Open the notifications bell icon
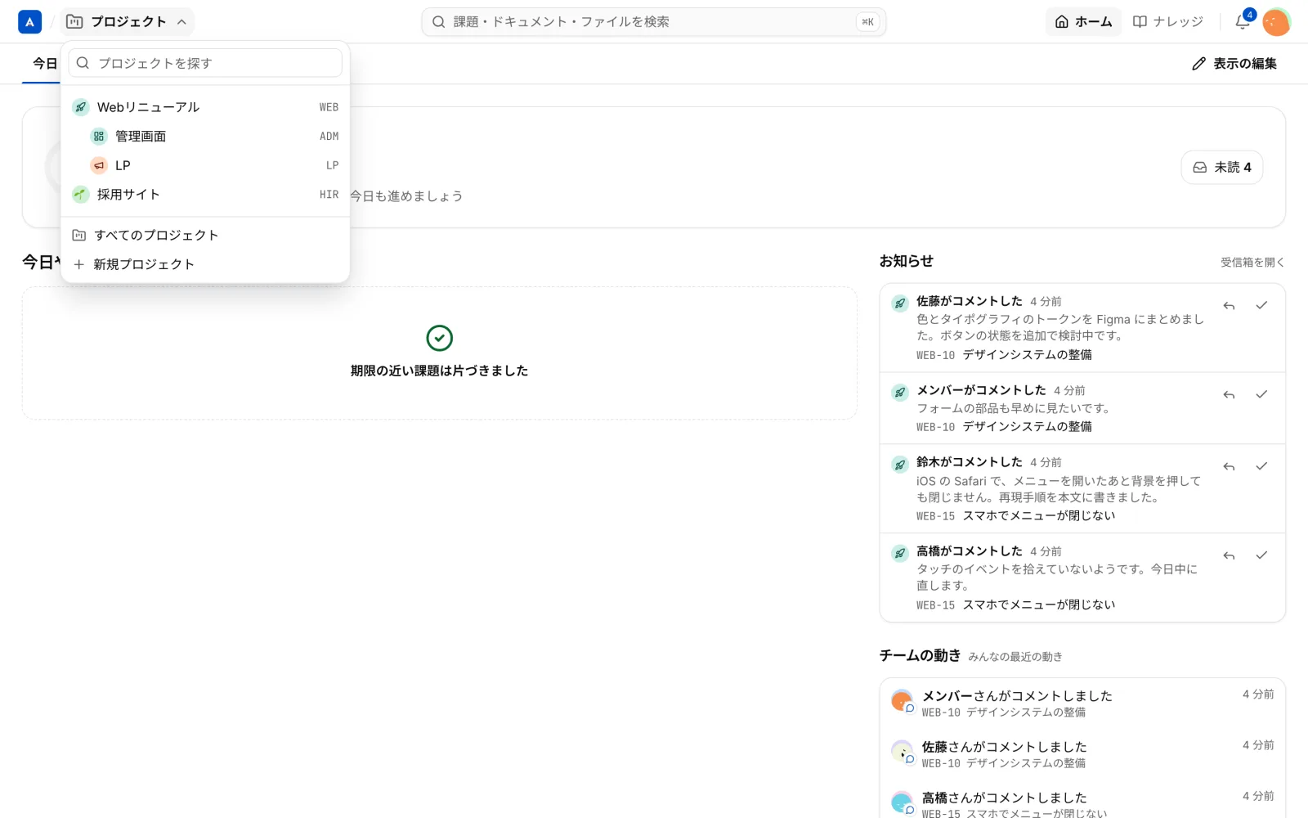Viewport: 1308px width, 818px height. [1243, 22]
